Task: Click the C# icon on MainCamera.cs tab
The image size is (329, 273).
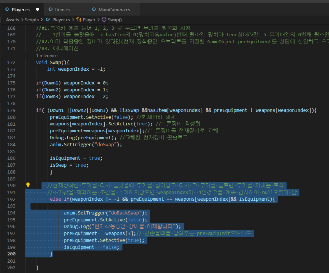Action: point(94,10)
